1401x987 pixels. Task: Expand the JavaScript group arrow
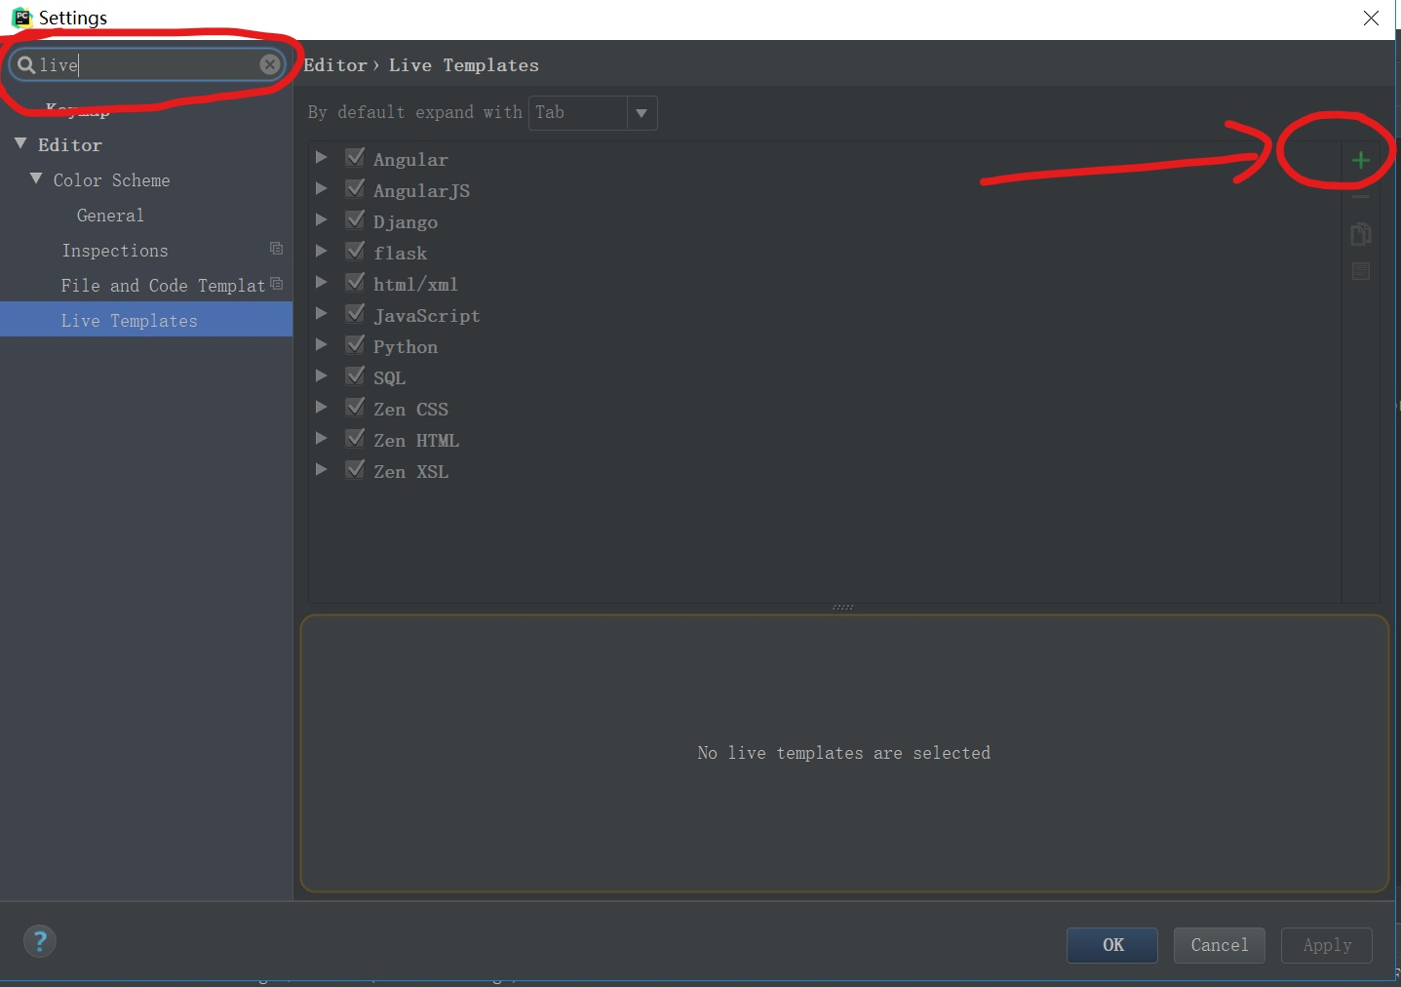[321, 313]
